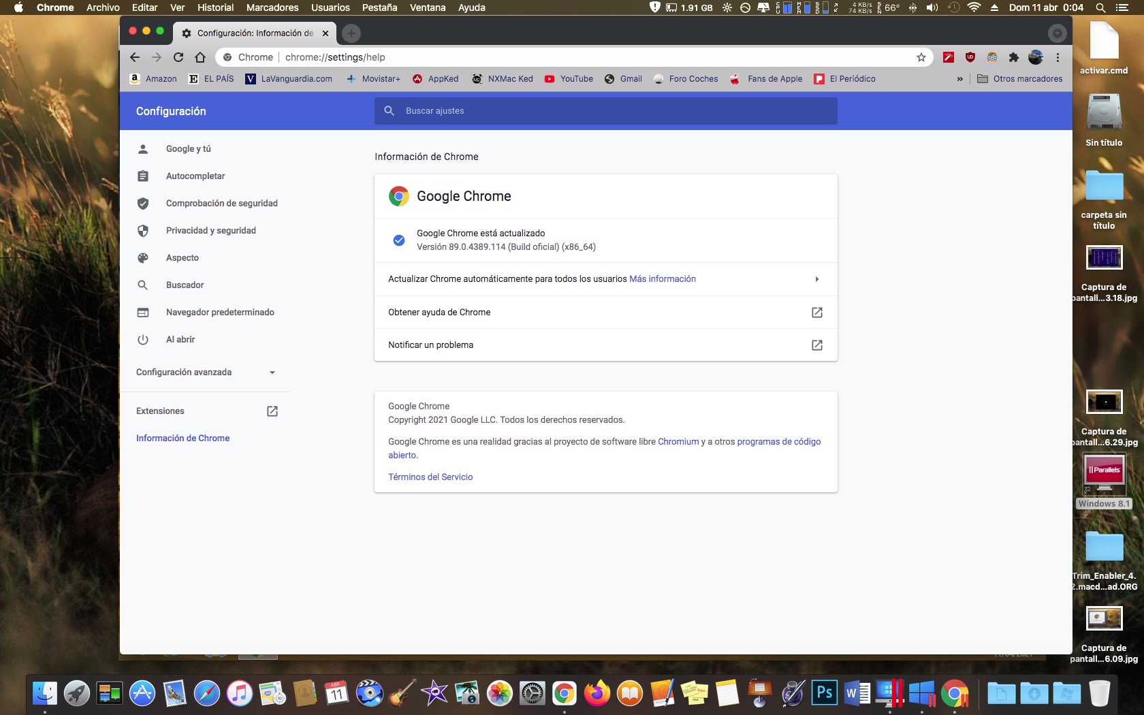Open the home page with house icon
The image size is (1144, 715).
point(200,57)
